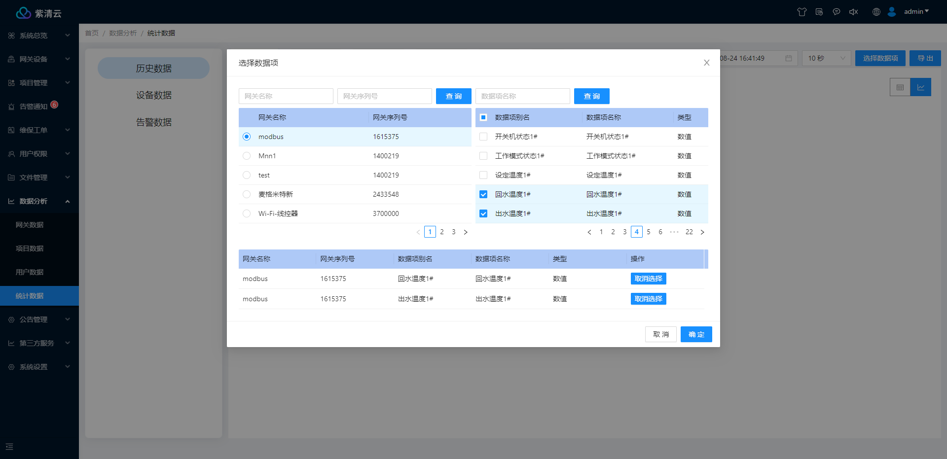
Task: Uncheck the 回水温度1# checkbox
Action: coord(483,194)
